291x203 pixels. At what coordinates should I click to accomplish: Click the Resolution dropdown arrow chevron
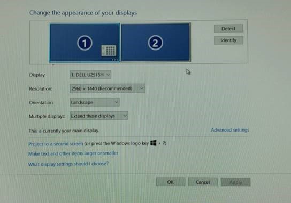coord(142,88)
